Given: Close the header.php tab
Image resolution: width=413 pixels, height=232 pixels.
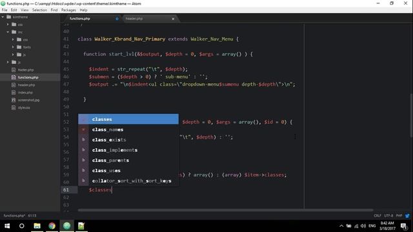Looking at the screenshot, I should 173,19.
